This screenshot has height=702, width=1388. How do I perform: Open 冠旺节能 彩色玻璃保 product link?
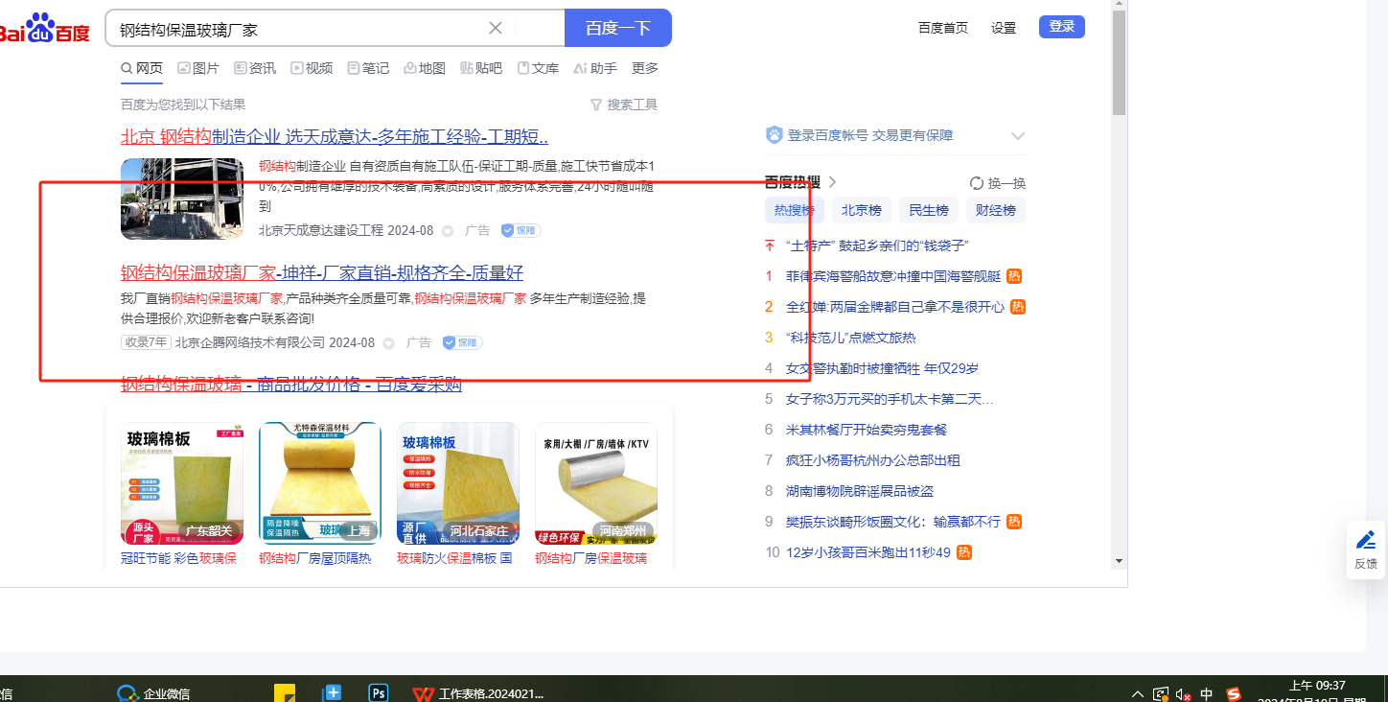pyautogui.click(x=179, y=558)
